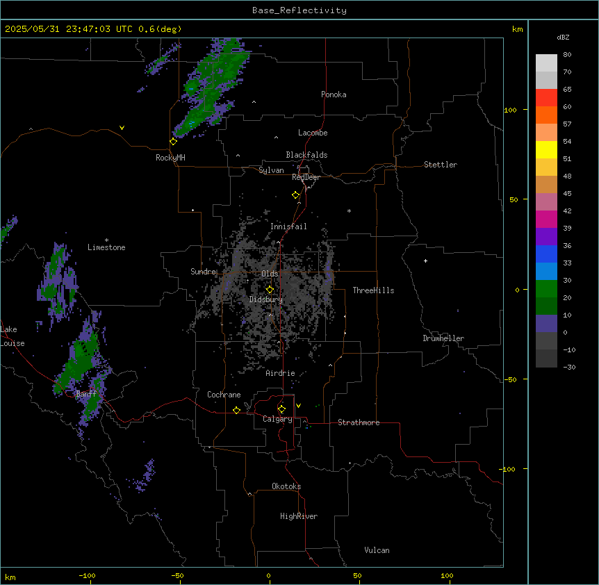Click the yellow diamond marker south of RedDeer
This screenshot has width=599, height=585.
(296, 195)
